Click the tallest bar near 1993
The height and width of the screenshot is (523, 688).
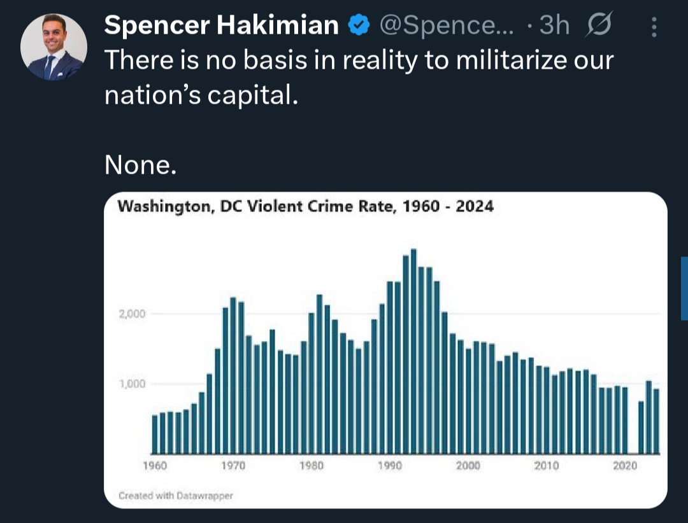click(x=413, y=351)
